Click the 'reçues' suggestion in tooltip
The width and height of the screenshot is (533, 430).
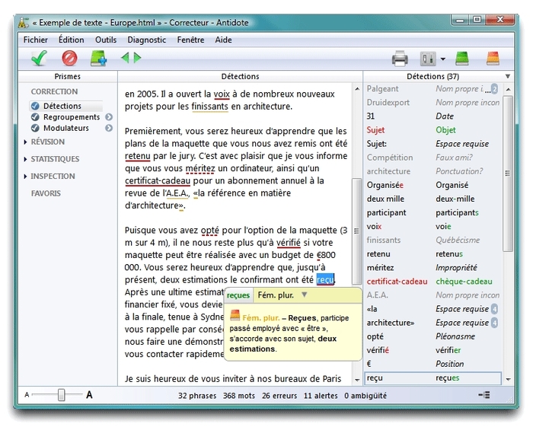point(238,295)
